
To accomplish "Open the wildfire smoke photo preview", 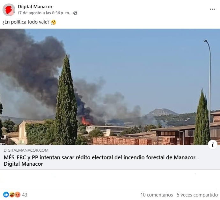I will click(110, 87).
